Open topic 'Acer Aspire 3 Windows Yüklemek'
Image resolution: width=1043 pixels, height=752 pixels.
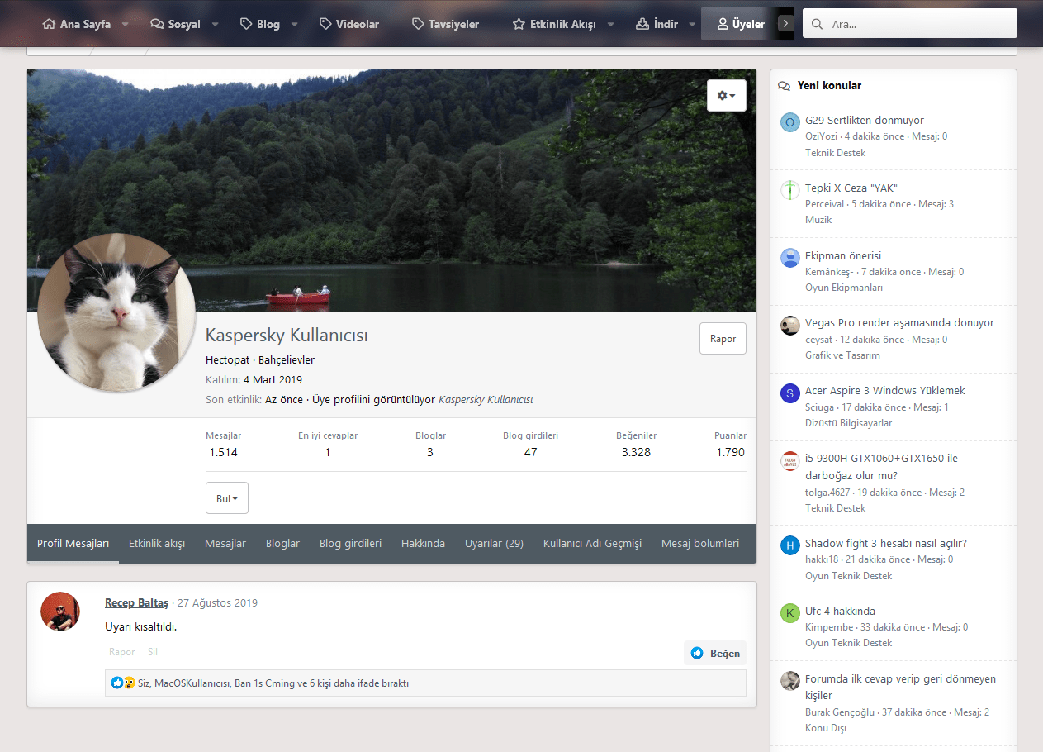click(x=885, y=390)
